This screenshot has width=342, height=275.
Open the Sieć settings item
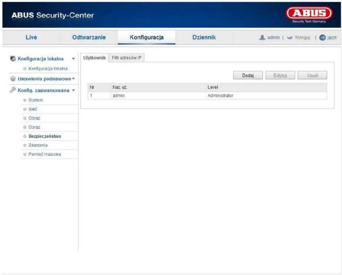pos(33,109)
